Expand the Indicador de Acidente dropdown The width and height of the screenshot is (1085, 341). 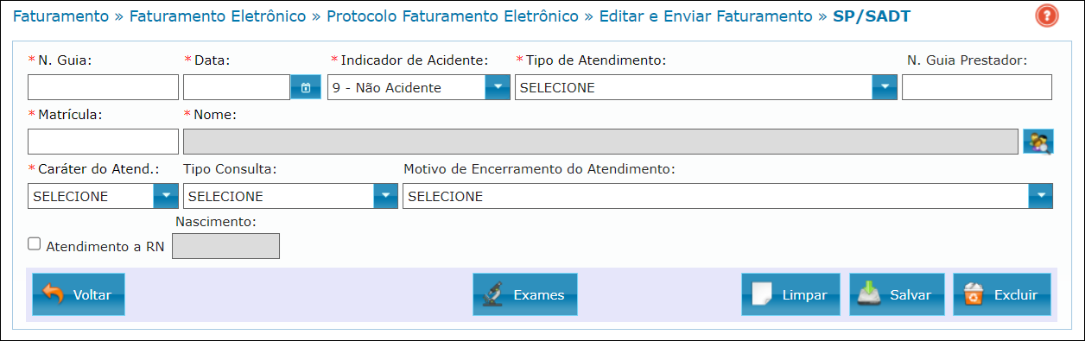(x=418, y=87)
